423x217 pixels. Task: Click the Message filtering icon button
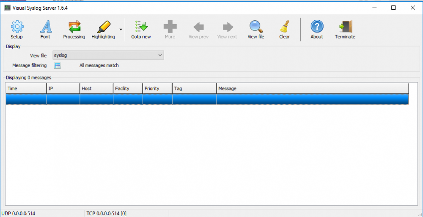(x=58, y=65)
